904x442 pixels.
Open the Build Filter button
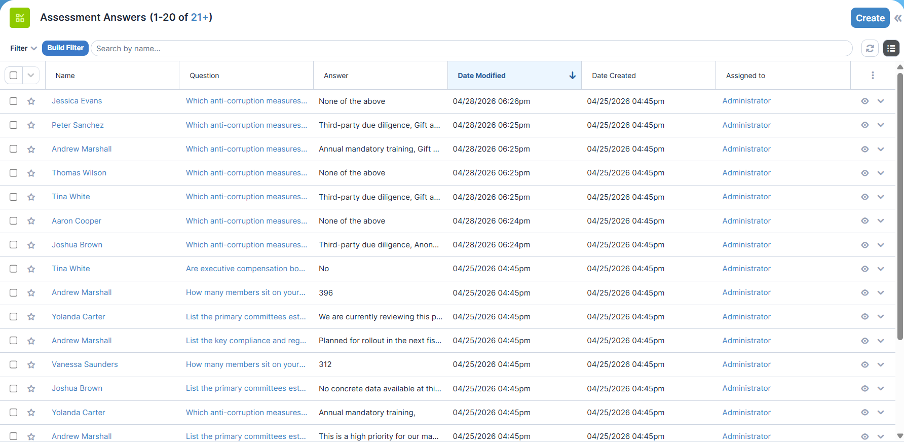pyautogui.click(x=65, y=48)
